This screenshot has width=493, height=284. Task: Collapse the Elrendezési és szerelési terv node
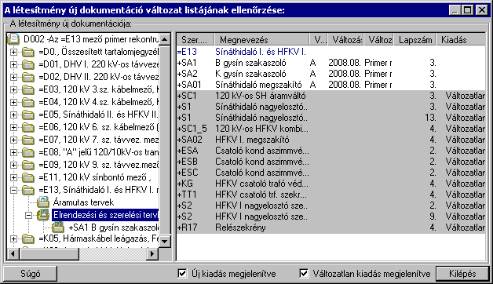[28, 215]
